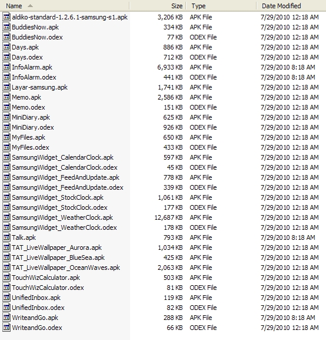Screen dimensions: 326x340
Task: Select SamsungWidget_WeatherClock.apk in the list
Action: [62, 217]
